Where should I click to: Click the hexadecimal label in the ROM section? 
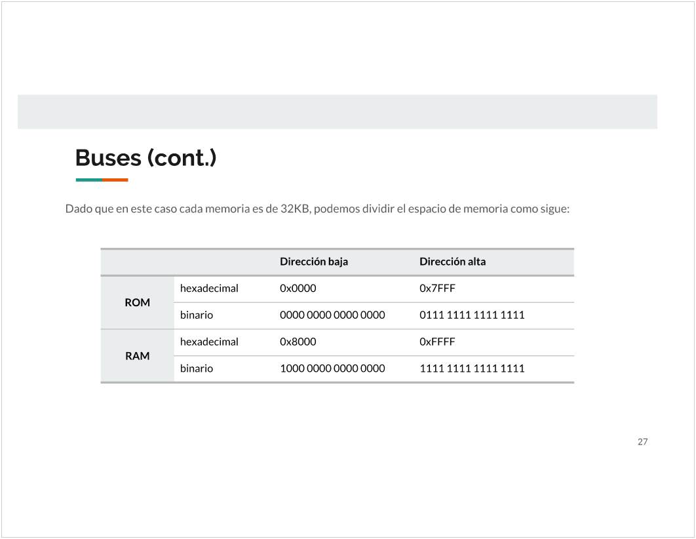(209, 289)
